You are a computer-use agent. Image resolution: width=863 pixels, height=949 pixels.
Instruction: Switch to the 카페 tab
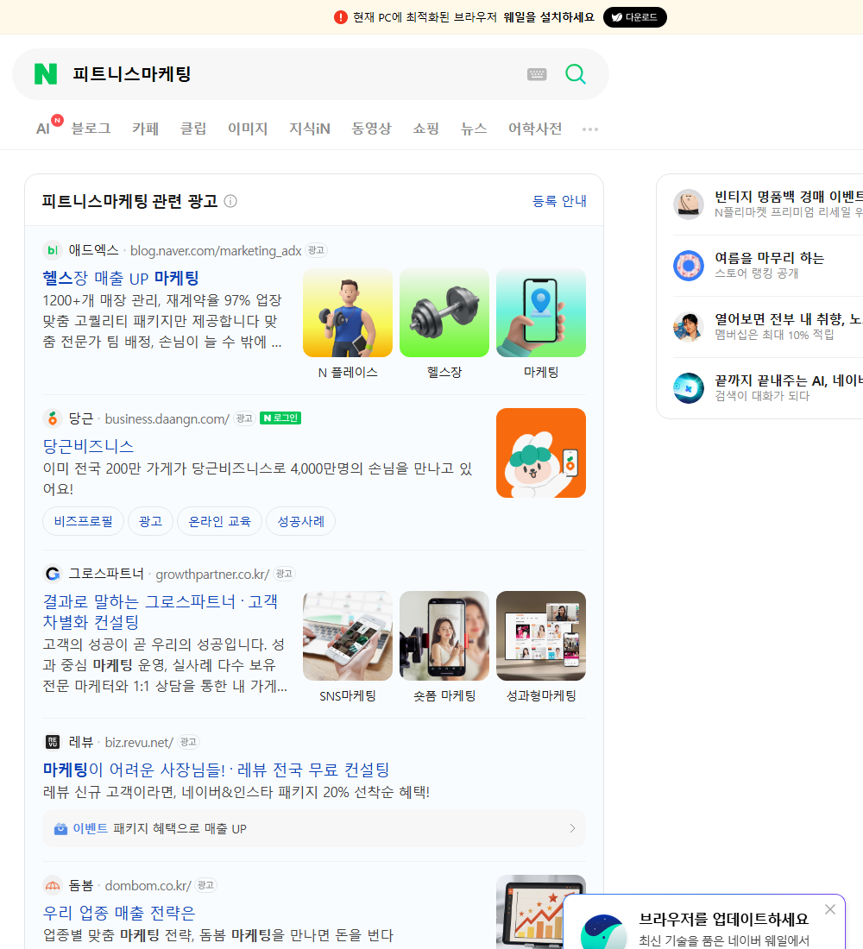click(x=145, y=129)
